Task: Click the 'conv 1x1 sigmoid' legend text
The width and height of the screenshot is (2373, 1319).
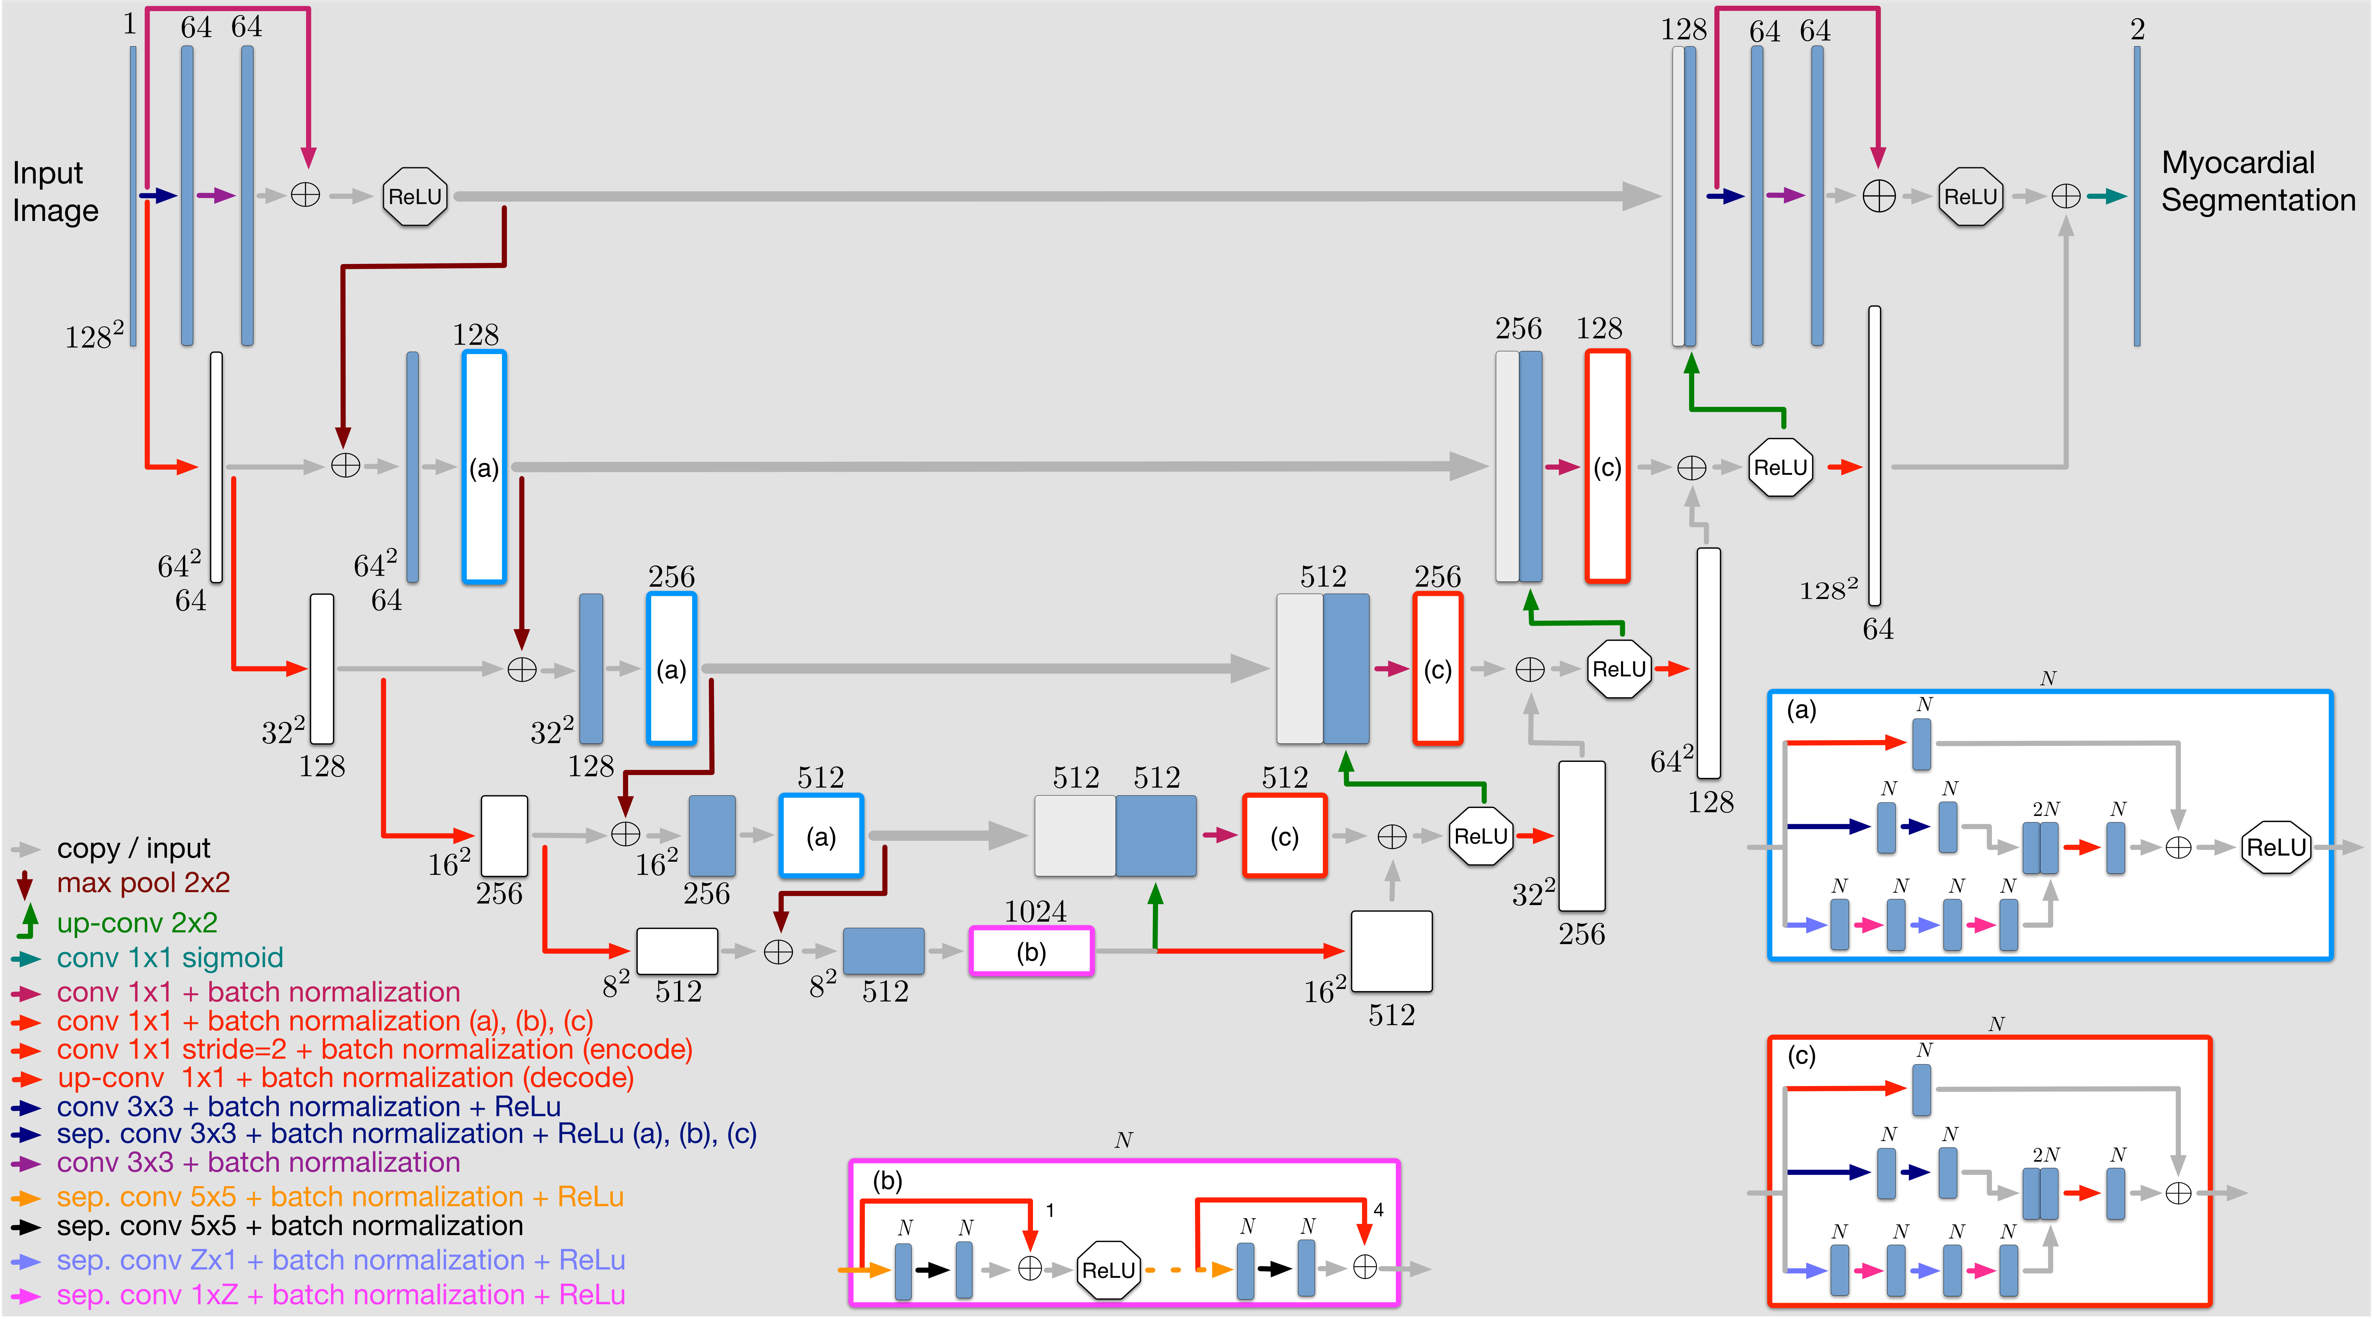Action: (x=170, y=958)
